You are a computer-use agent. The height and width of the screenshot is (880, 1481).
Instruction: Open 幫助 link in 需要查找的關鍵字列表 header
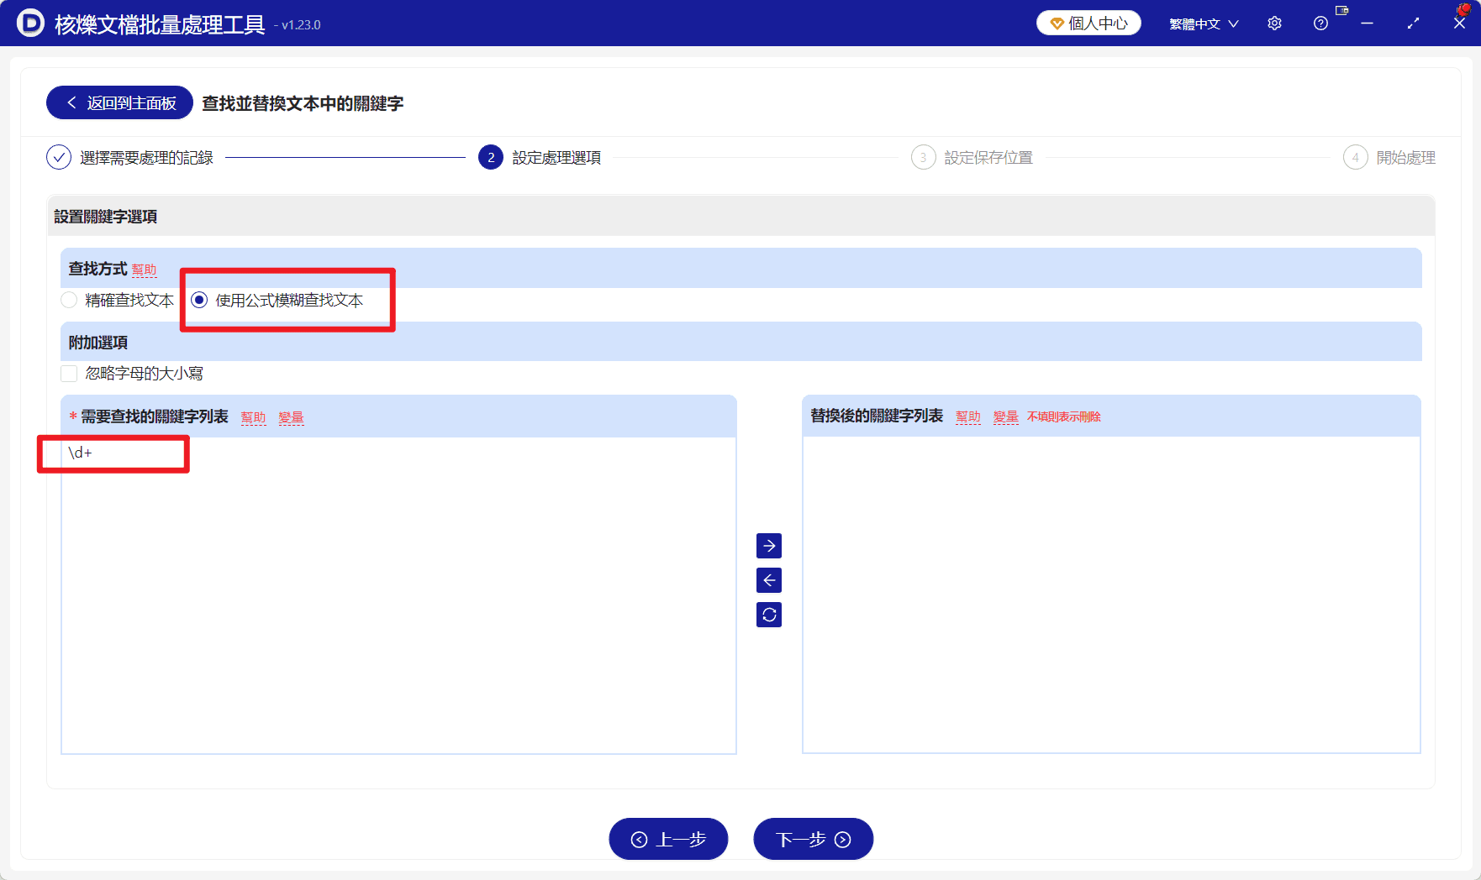pos(254,417)
